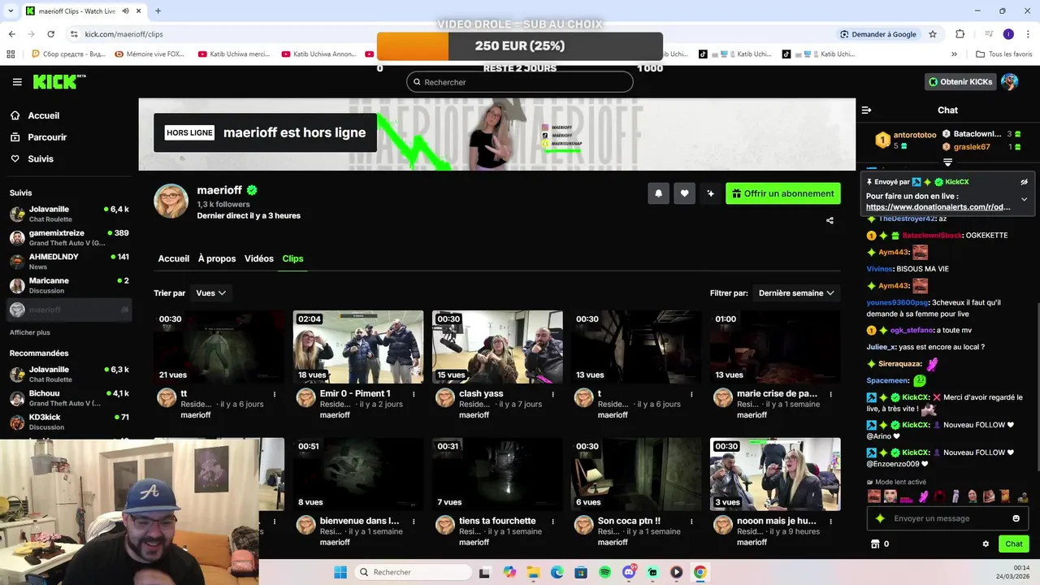Screen dimensions: 1040x585
Task: Open the chat shop icon
Action: [x=875, y=544]
